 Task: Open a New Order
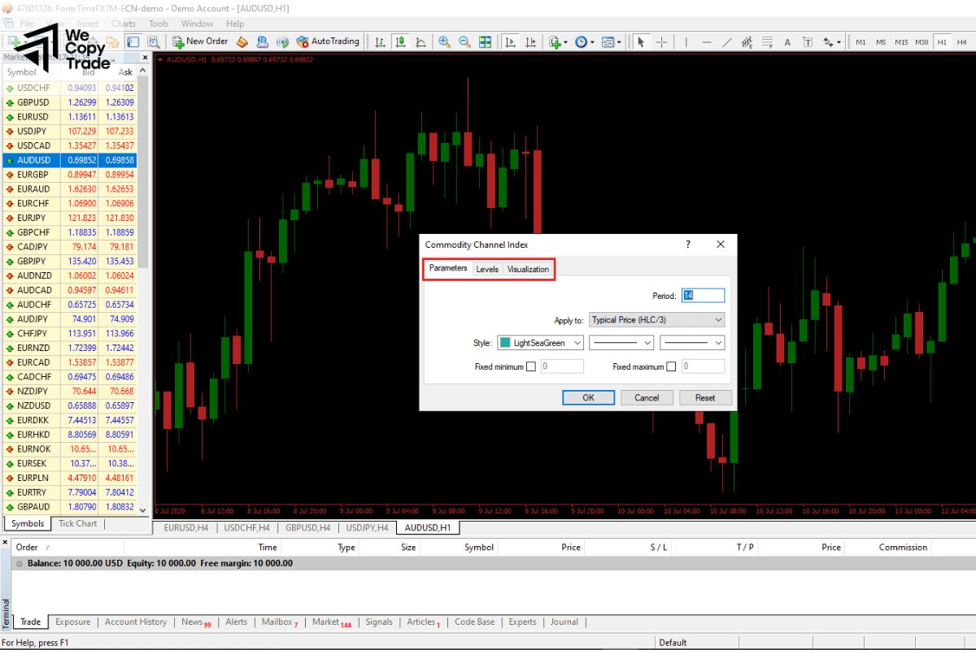pos(199,41)
